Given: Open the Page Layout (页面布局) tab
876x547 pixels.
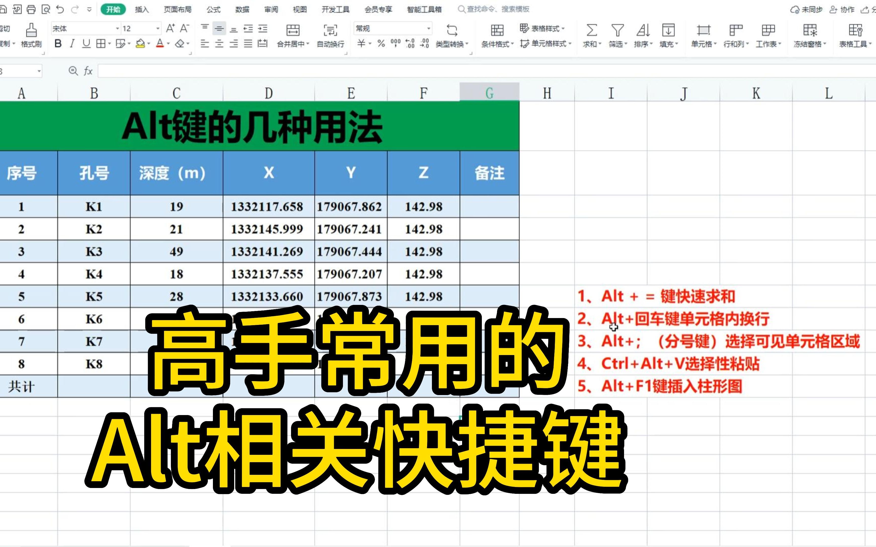Looking at the screenshot, I should click(177, 9).
